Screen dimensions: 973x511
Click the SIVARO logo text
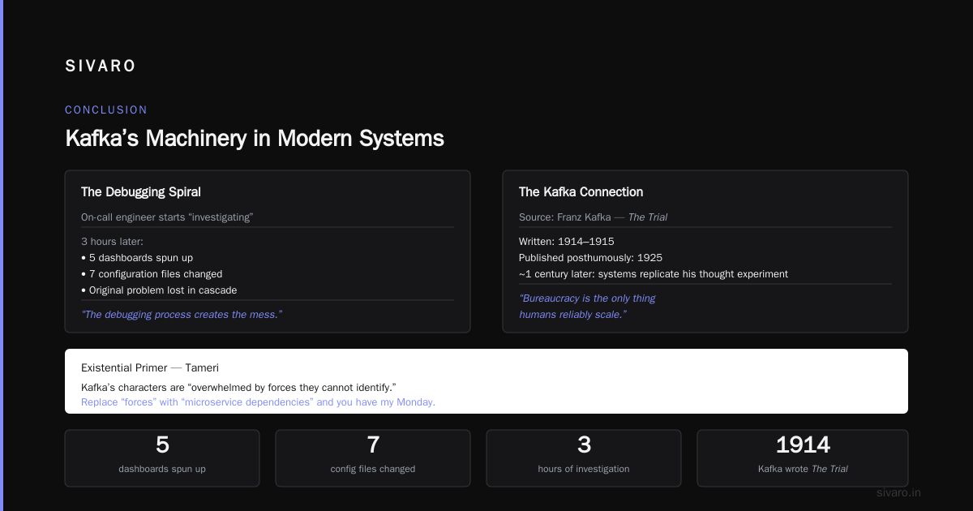point(101,67)
